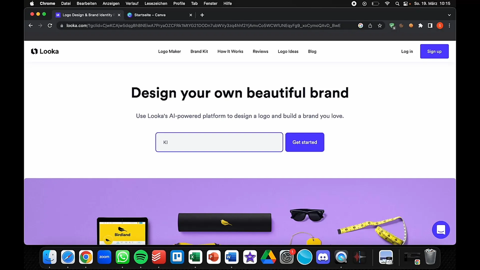The image size is (480, 270).
Task: Launch Excel from the Dock
Action: pyautogui.click(x=195, y=257)
